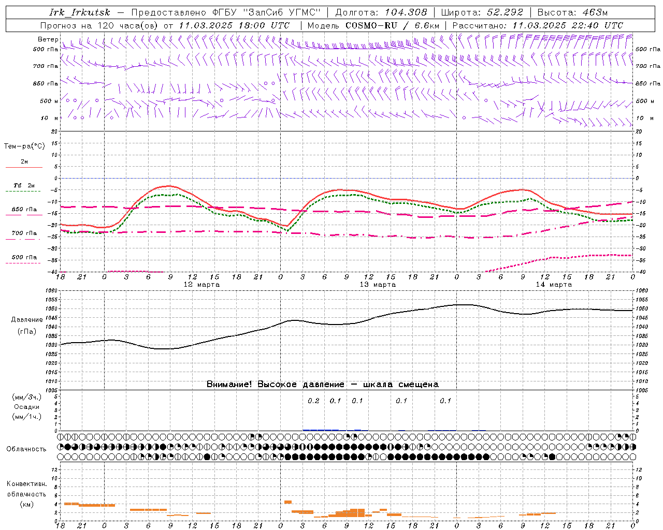The width and height of the screenshot is (663, 530).
Task: Click the Конвективн. label
Action: [26, 484]
